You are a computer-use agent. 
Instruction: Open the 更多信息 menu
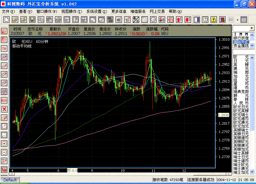119,12
